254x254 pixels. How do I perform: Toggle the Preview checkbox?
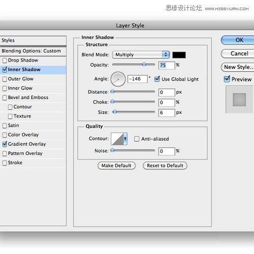[x=227, y=79]
